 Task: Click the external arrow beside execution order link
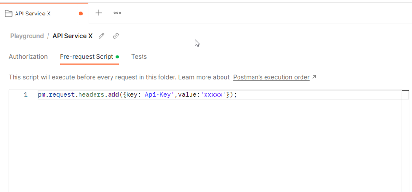coord(314,77)
